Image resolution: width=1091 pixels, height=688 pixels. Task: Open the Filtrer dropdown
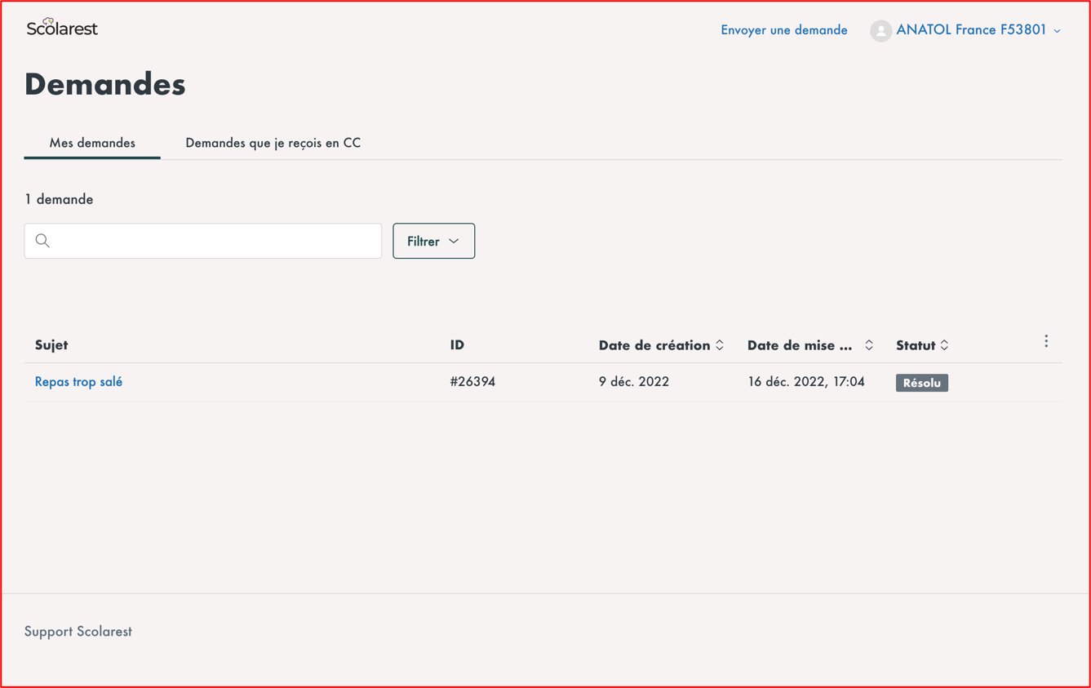click(x=433, y=241)
